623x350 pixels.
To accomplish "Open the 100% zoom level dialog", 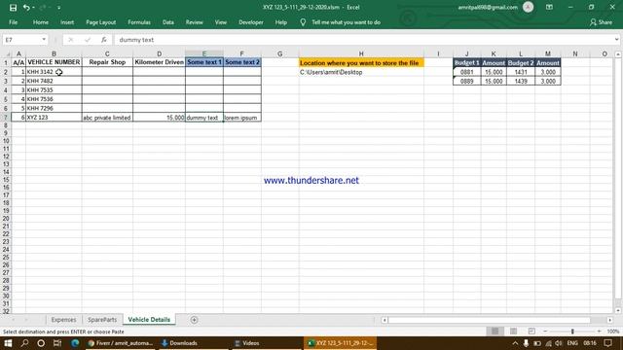I will click(613, 331).
